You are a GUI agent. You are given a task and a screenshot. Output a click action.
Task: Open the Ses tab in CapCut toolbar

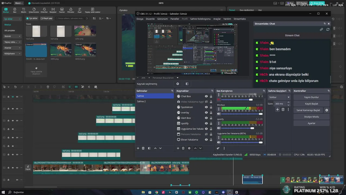(15, 10)
